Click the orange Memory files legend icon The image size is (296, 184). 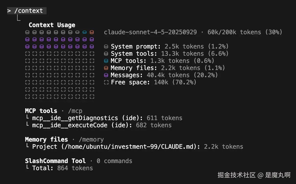tap(106, 68)
